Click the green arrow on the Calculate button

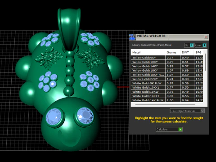coord(180,129)
